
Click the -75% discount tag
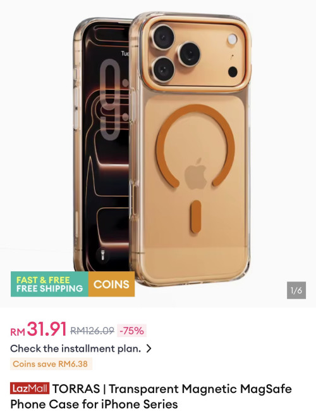tap(132, 331)
